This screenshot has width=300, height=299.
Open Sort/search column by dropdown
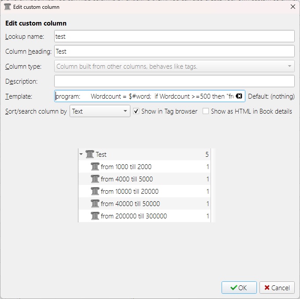point(100,111)
